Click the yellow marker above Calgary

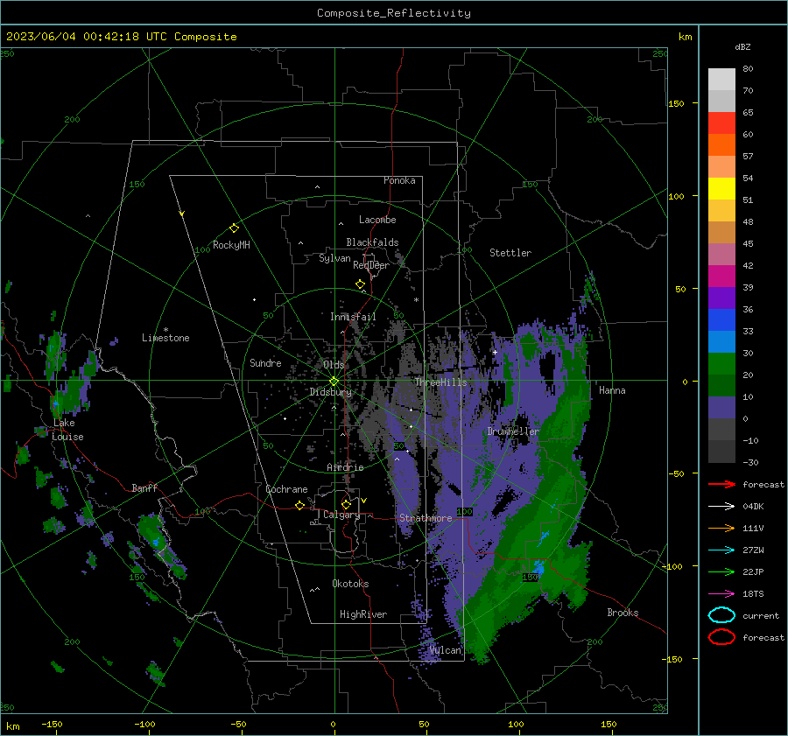pyautogui.click(x=346, y=504)
